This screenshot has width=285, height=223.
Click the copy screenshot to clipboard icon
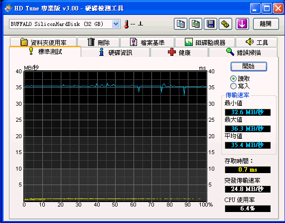click(195, 24)
